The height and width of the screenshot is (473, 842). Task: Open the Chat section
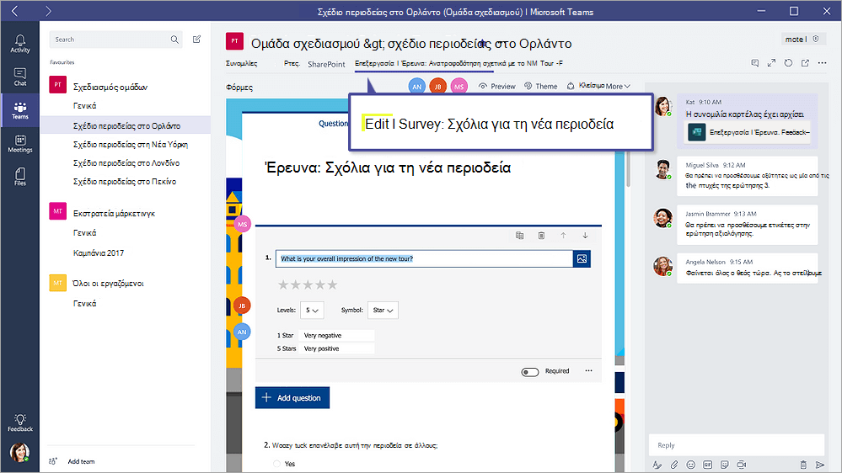pos(20,77)
